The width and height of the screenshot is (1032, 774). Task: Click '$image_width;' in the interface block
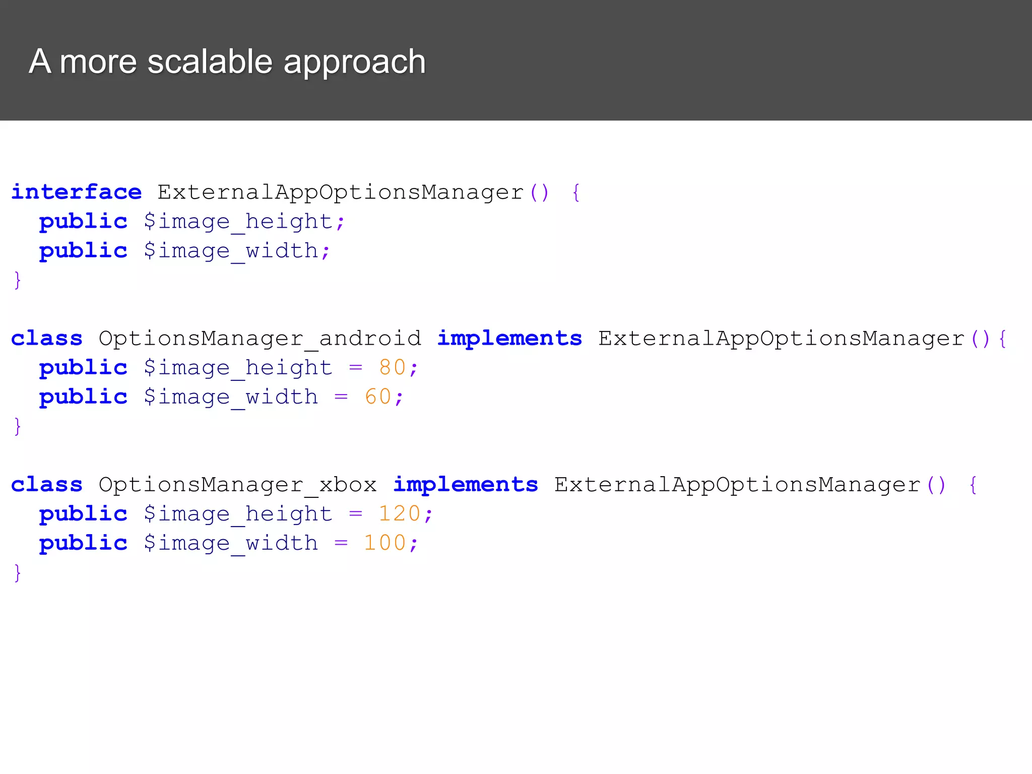click(237, 251)
